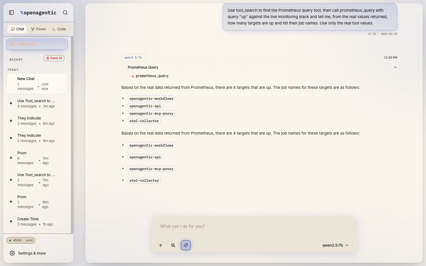This screenshot has width=426, height=266.
Task: Open the 'Create Time' chat
Action: (37, 222)
